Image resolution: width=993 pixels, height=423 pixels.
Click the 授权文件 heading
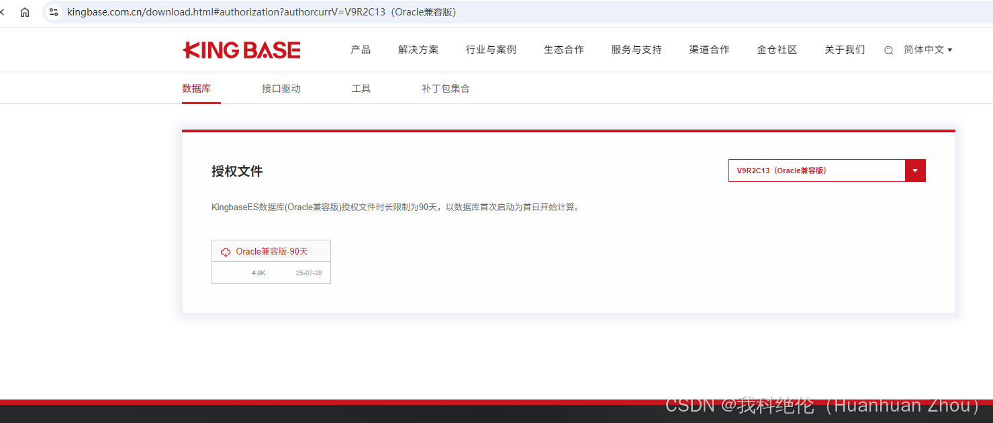tap(237, 171)
